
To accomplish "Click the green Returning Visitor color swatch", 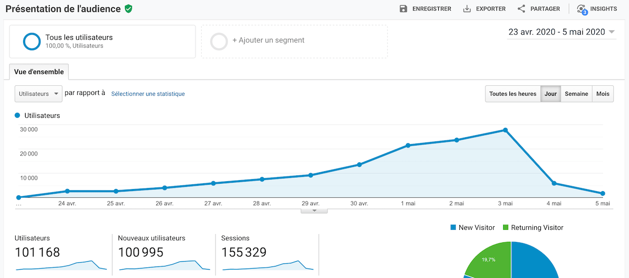I will click(x=506, y=228).
